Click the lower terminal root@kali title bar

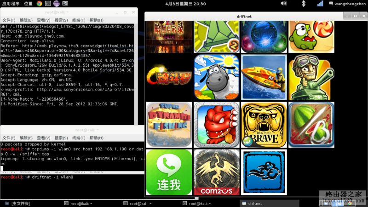tap(87, 130)
